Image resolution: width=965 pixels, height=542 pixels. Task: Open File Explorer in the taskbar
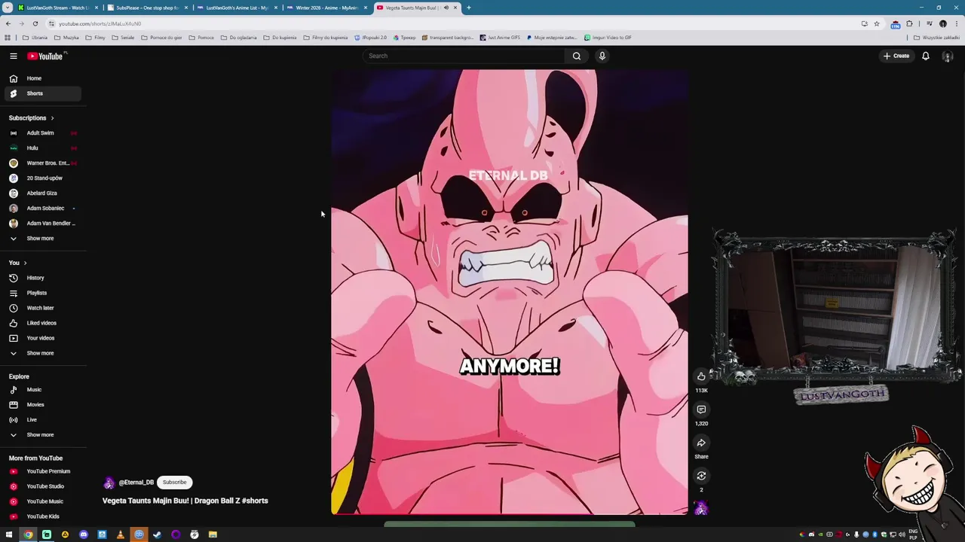[213, 534]
